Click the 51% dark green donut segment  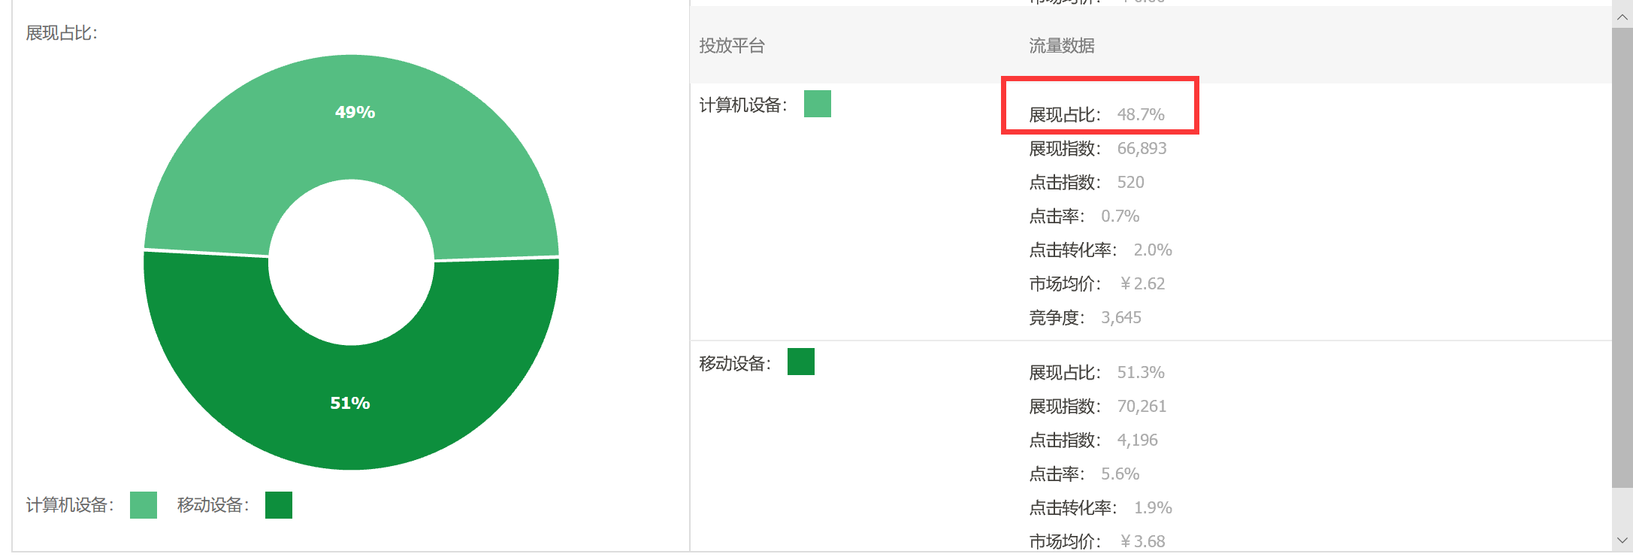350,404
